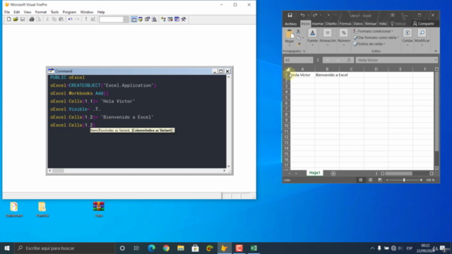Switch to the Insertar tab in Excel
452x254 pixels.
(x=317, y=23)
